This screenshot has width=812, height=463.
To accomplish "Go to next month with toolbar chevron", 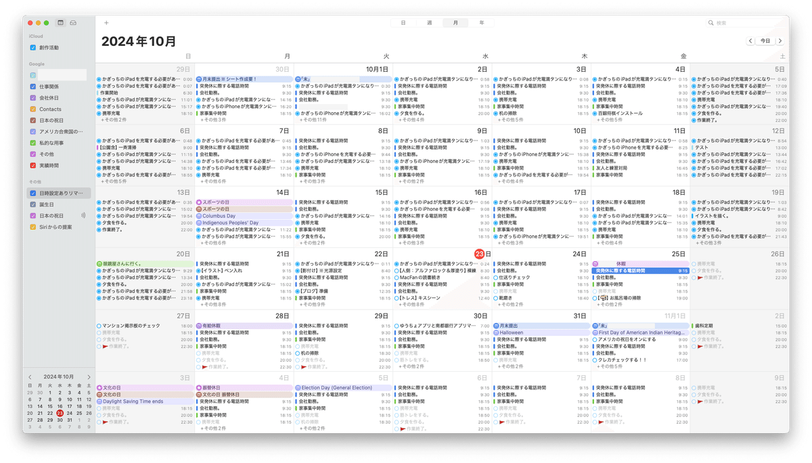I will pos(780,41).
